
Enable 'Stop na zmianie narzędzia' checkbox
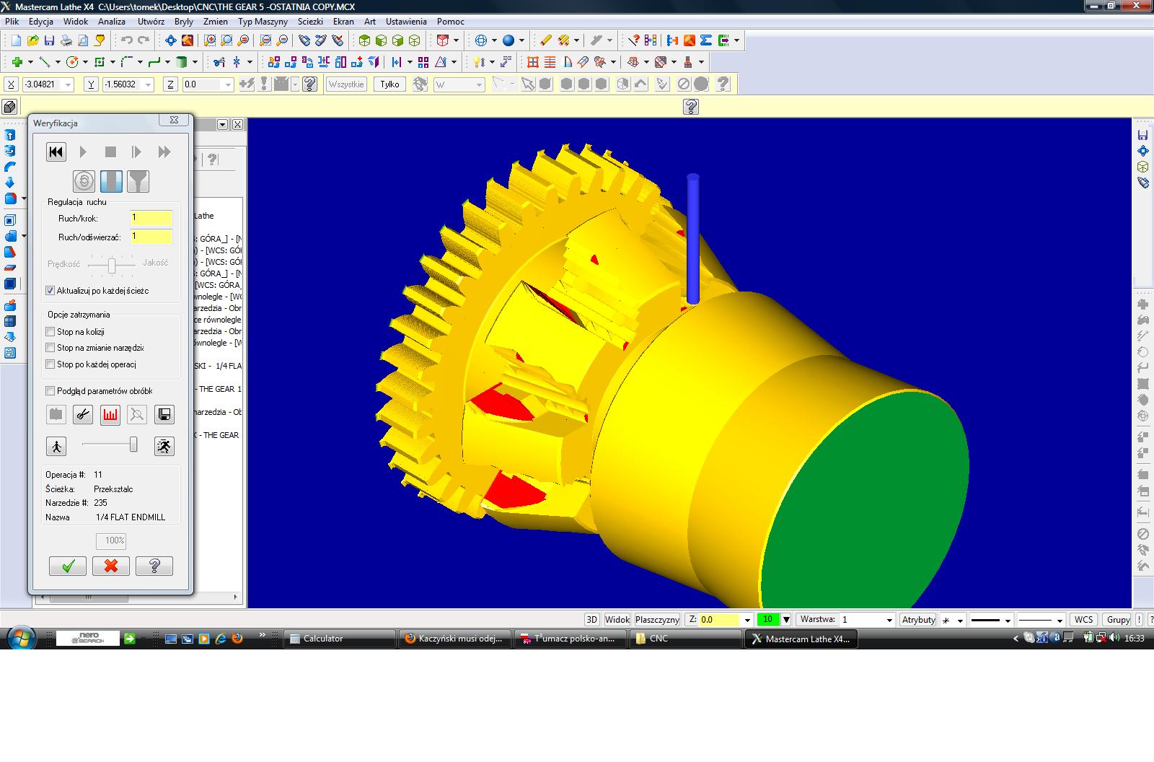pos(50,348)
